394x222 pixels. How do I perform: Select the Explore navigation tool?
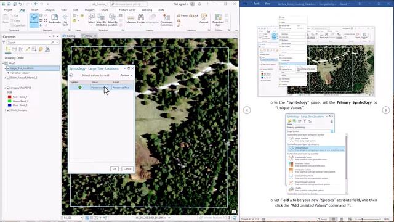34,20
